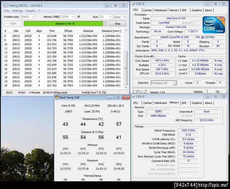Stop the LinX test
Screen dimensions: 230x189
117,23
